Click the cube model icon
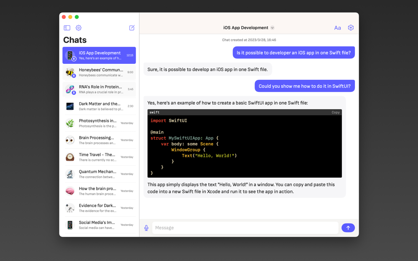 [x=351, y=28]
